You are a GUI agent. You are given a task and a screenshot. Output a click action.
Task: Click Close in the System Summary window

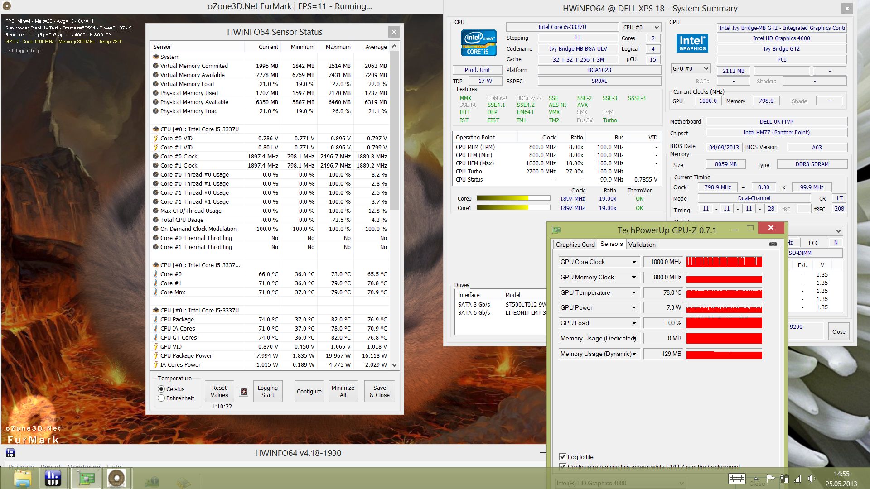pyautogui.click(x=838, y=332)
